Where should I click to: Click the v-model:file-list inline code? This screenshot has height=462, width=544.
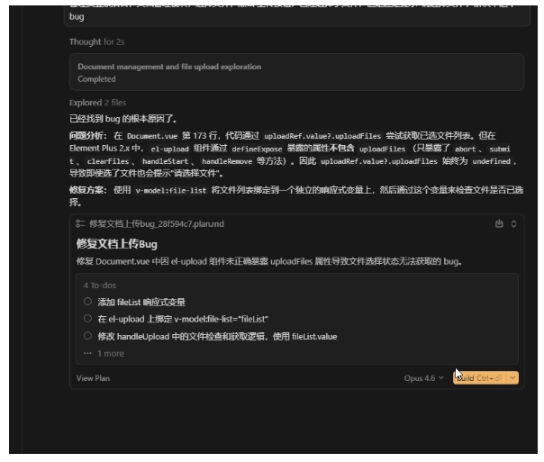click(x=171, y=190)
